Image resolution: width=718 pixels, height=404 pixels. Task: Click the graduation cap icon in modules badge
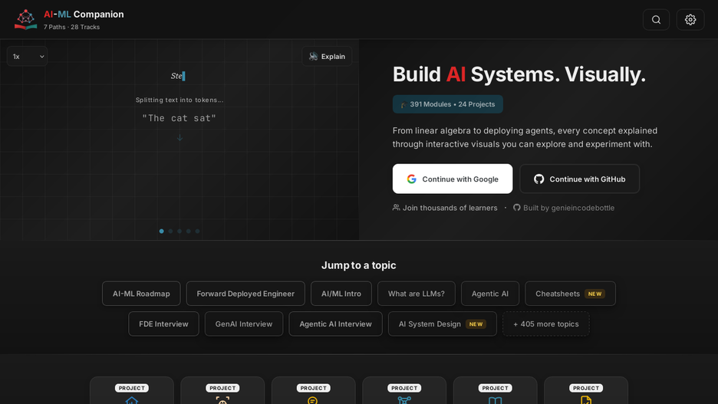click(x=403, y=104)
